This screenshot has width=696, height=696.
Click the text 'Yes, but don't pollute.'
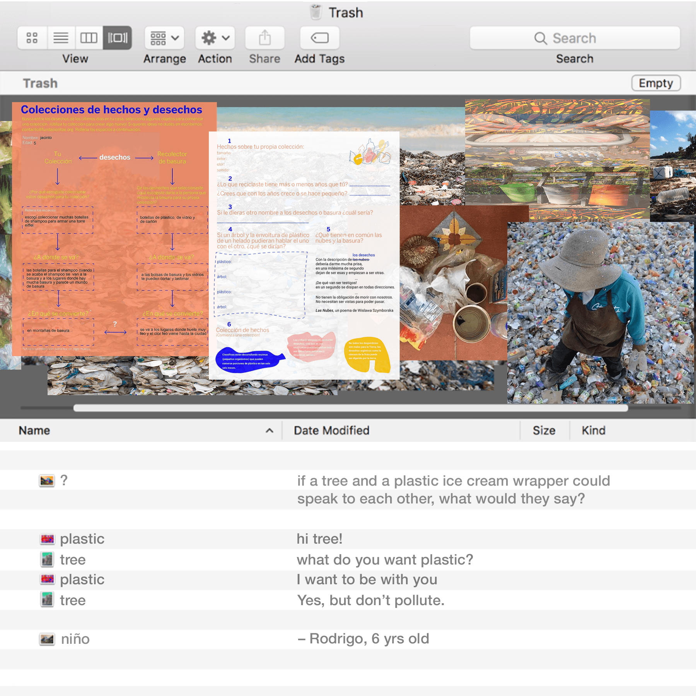[x=371, y=600]
